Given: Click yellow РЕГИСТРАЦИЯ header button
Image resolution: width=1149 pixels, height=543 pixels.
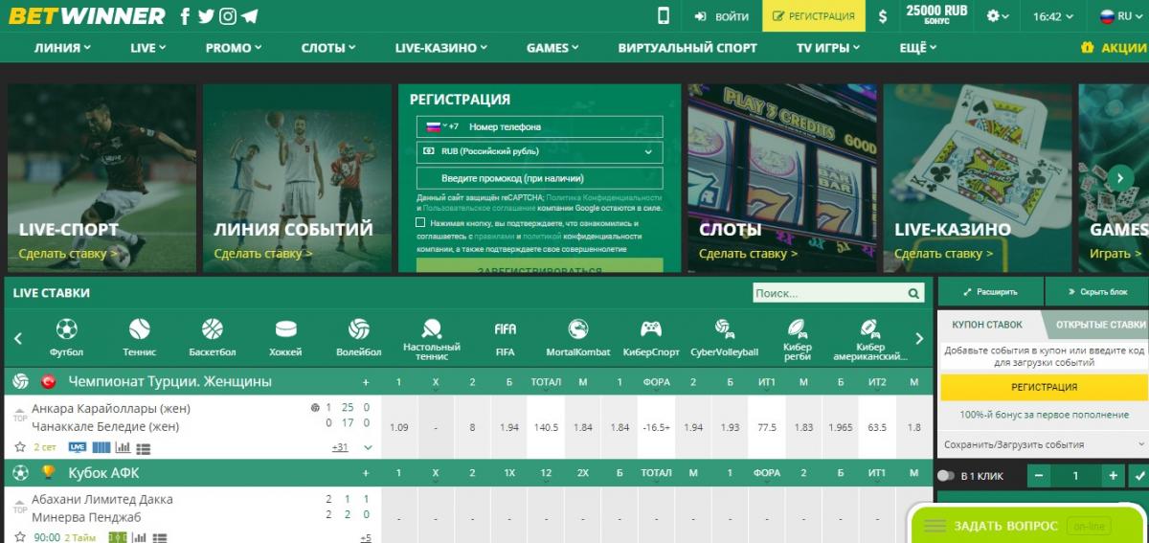Looking at the screenshot, I should click(x=814, y=16).
